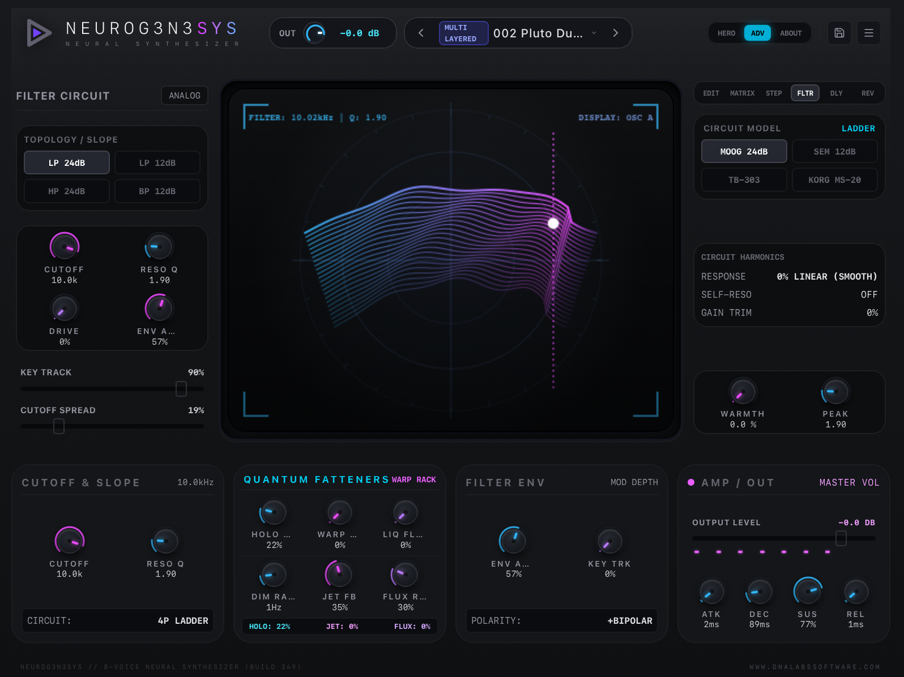Switch to HERO view mode
The width and height of the screenshot is (904, 677).
tap(726, 33)
